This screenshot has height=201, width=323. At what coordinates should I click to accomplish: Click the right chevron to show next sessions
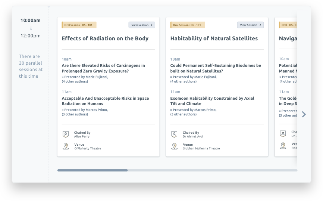[x=304, y=114]
